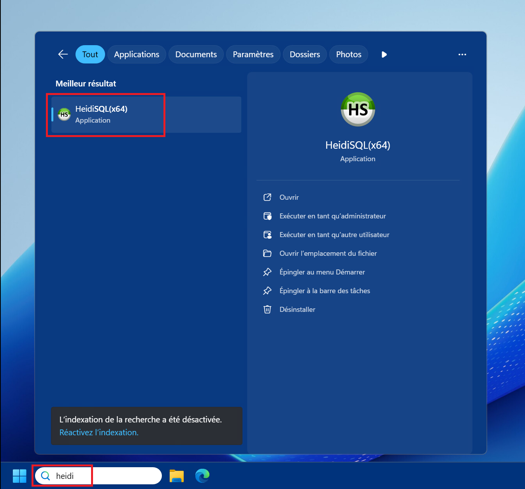
Task: Switch to the Applications filter tab
Action: (137, 55)
